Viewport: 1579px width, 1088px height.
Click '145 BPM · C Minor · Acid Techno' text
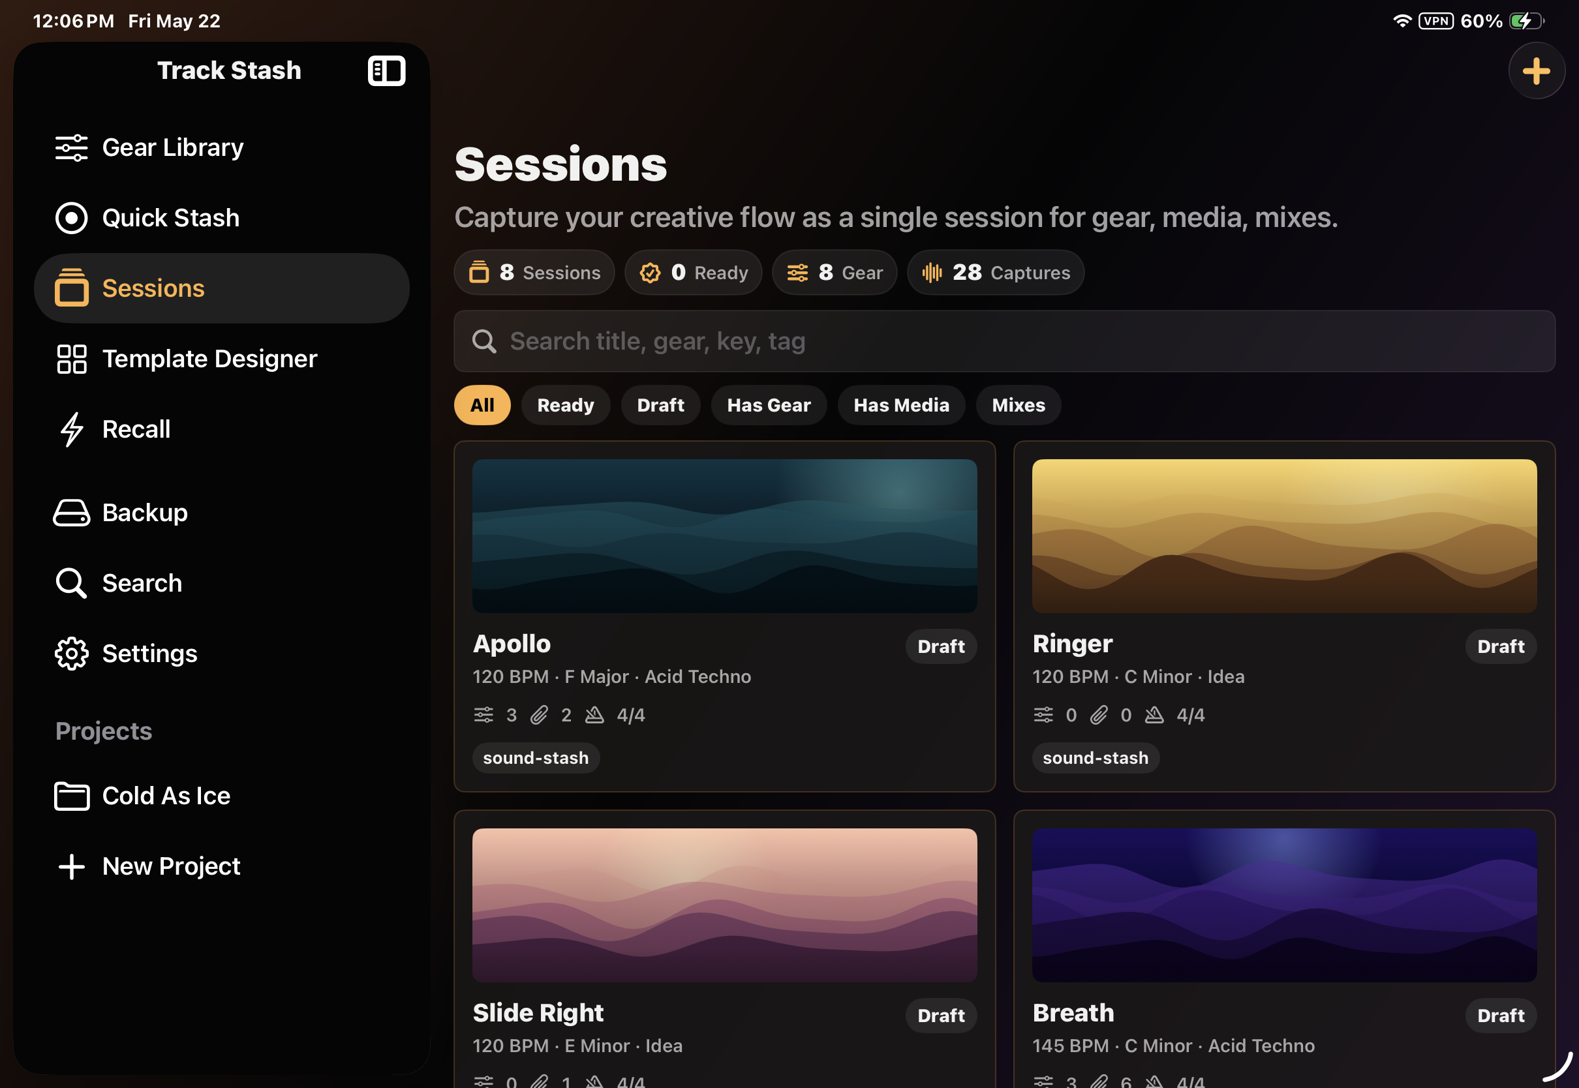[1173, 1047]
